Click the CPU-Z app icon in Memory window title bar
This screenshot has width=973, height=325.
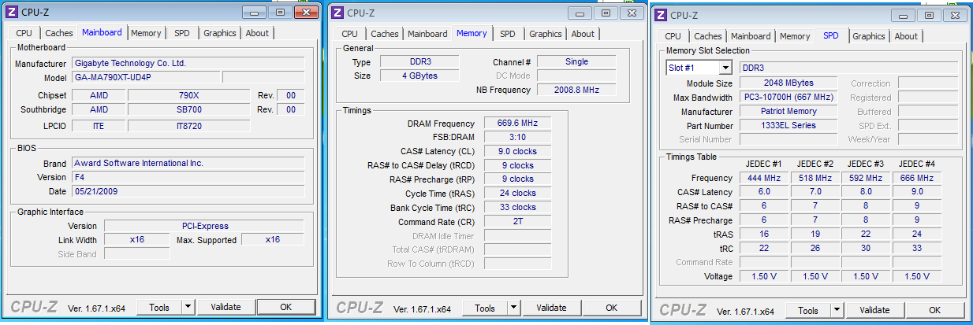pyautogui.click(x=337, y=13)
